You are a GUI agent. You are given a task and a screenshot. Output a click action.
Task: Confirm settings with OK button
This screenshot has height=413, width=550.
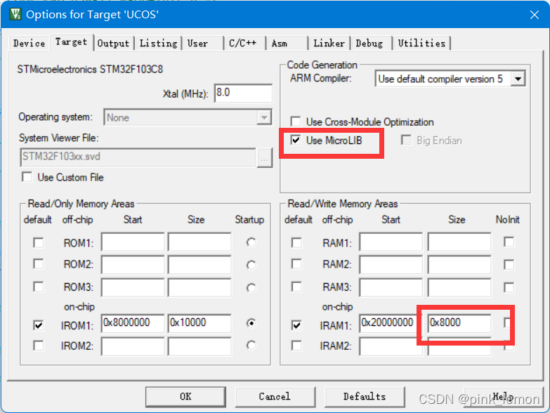pyautogui.click(x=185, y=397)
